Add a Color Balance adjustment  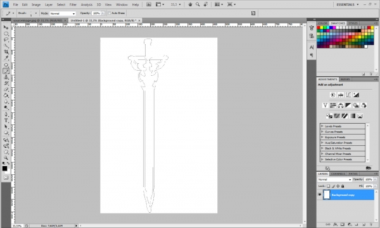341,105
